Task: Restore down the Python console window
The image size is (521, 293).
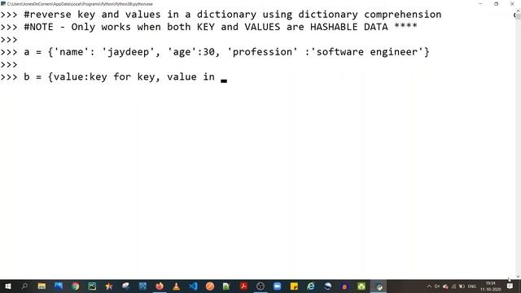Action: point(496,3)
